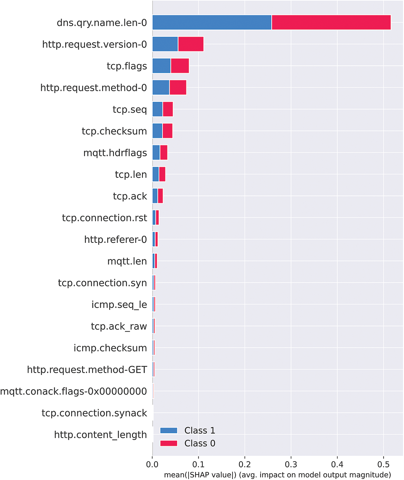Click the blue segment of dns.qry.name.len-0 bar

click(212, 23)
